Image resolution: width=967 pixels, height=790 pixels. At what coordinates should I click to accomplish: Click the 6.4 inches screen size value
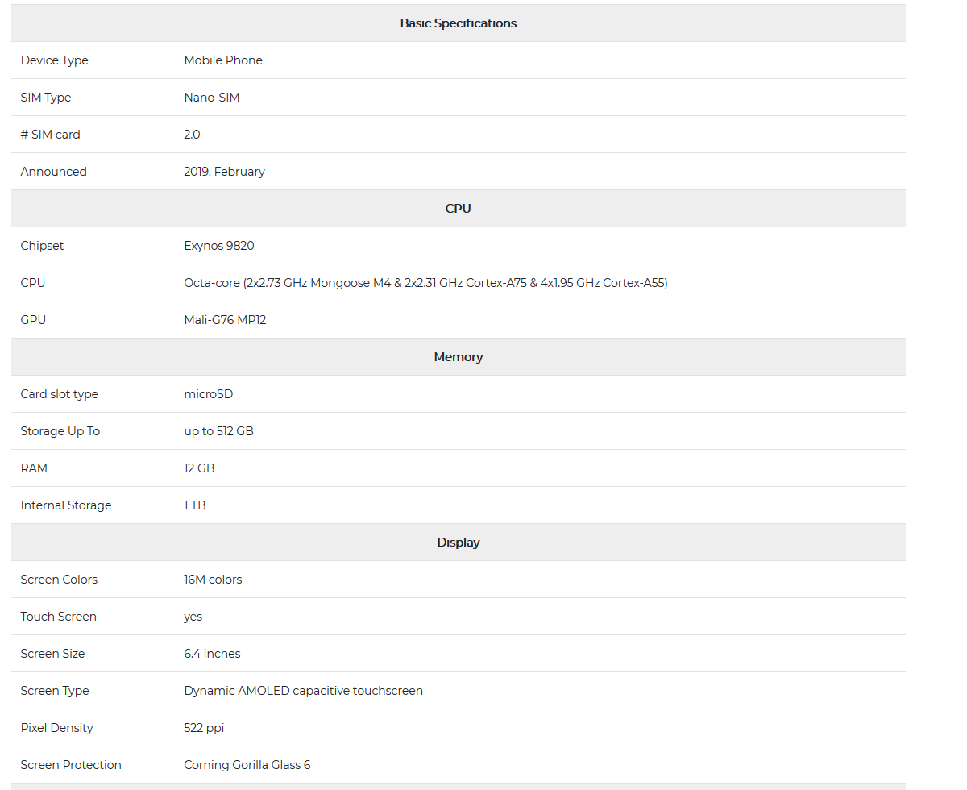tap(212, 654)
